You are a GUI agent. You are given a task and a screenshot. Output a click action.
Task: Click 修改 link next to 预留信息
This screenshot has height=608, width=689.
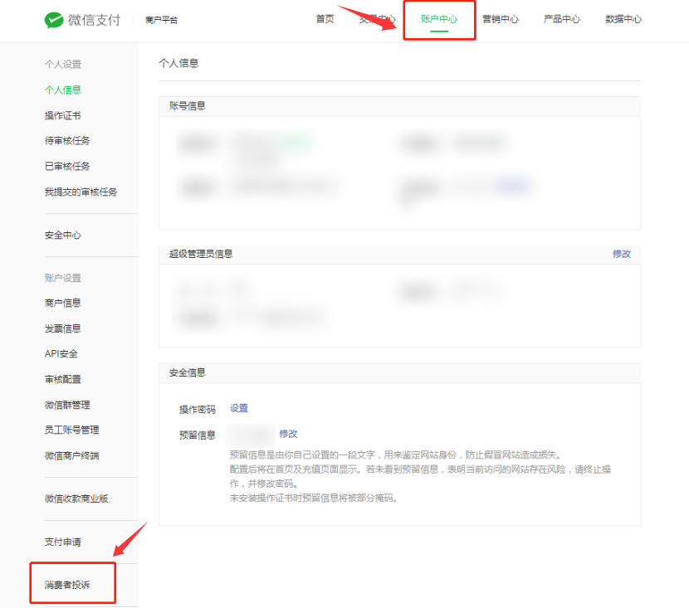[x=288, y=434]
